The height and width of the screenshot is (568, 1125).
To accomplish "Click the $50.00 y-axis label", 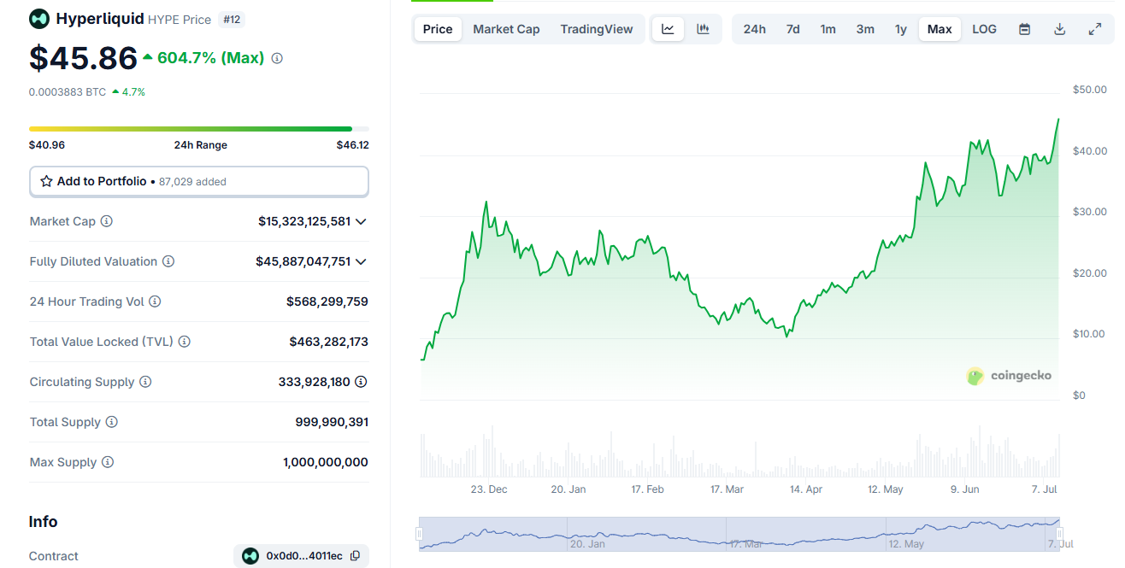I will click(x=1090, y=90).
